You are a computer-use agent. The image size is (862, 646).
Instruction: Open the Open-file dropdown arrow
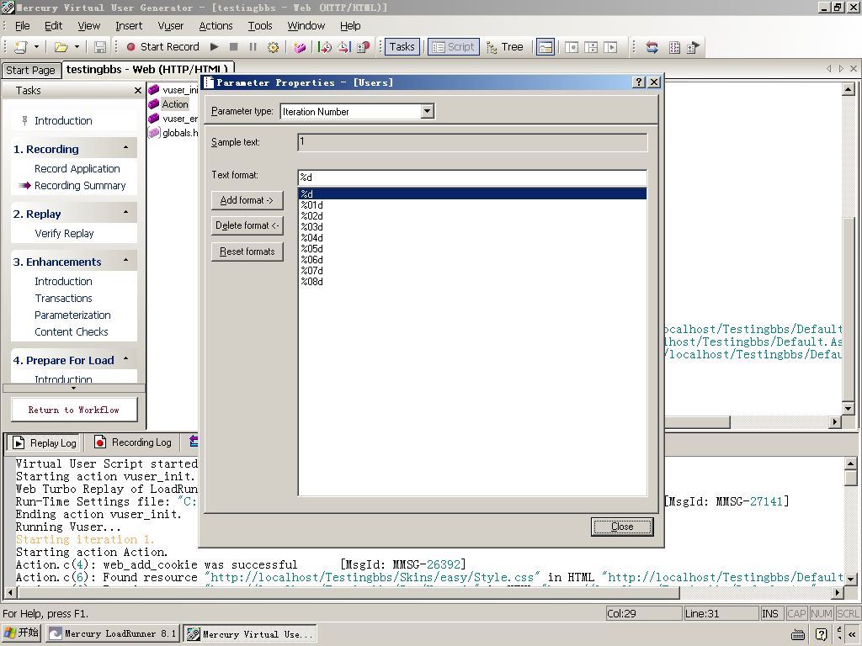pyautogui.click(x=77, y=47)
